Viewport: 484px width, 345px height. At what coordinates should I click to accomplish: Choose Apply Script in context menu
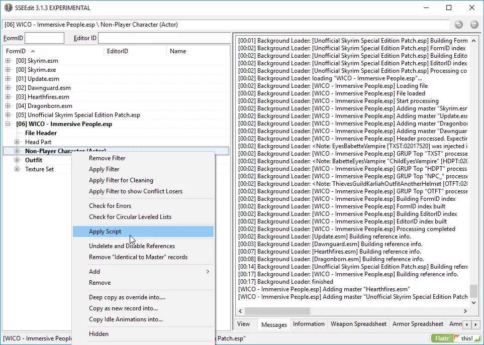click(143, 232)
